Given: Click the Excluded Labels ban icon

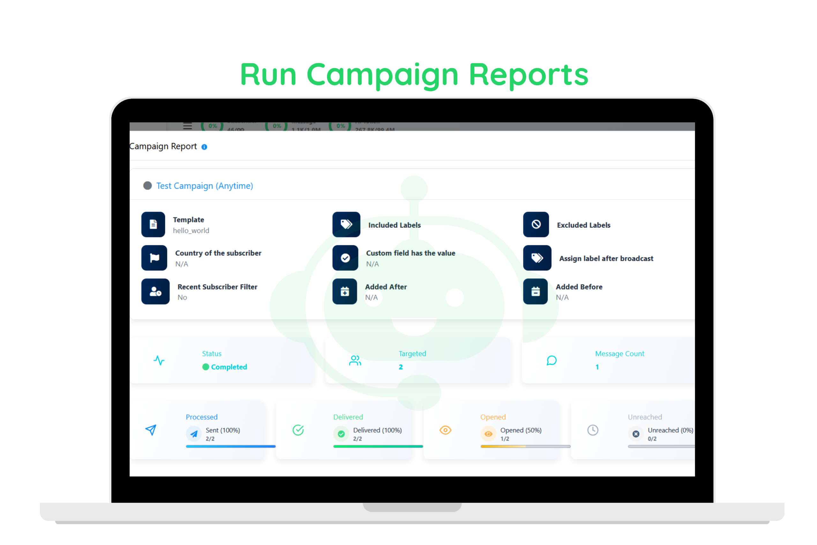Looking at the screenshot, I should 536,224.
